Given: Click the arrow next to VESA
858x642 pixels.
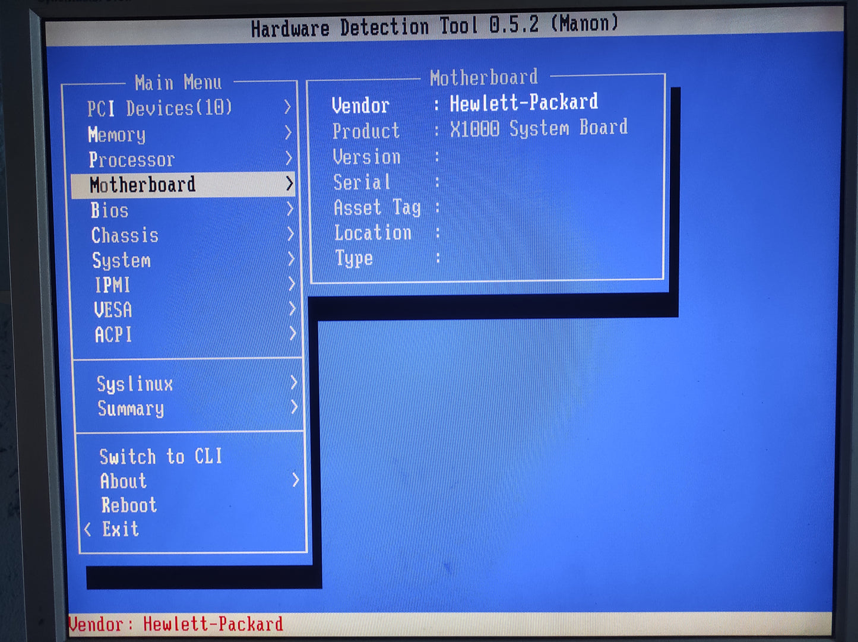Looking at the screenshot, I should pos(292,309).
